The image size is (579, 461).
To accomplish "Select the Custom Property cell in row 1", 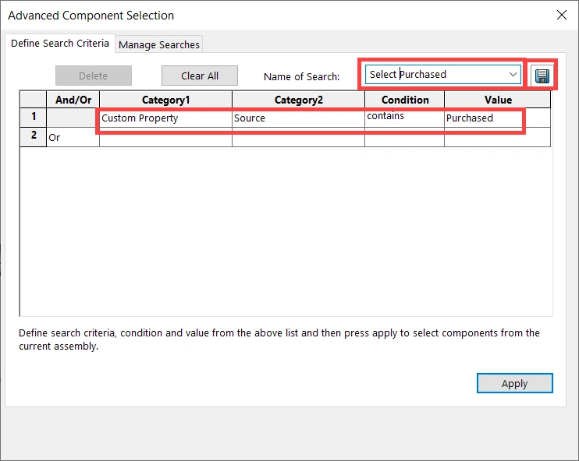I will (x=165, y=118).
